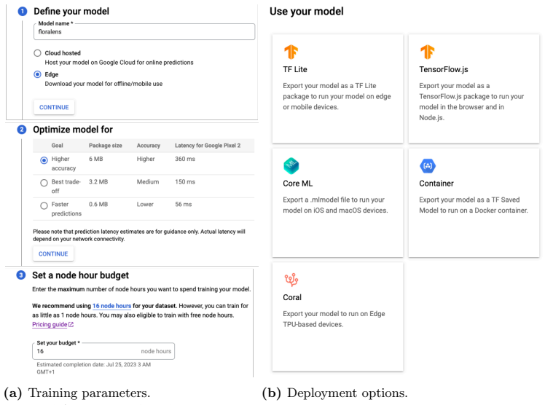Image resolution: width=545 pixels, height=405 pixels.
Task: Click the 0.6 MB package size cell
Action: pos(98,204)
